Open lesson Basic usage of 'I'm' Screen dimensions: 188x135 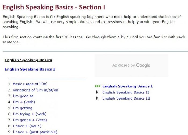point(30,84)
